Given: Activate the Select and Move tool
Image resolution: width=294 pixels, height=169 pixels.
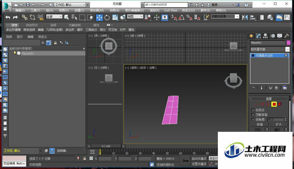Looking at the screenshot, I should (99, 17).
